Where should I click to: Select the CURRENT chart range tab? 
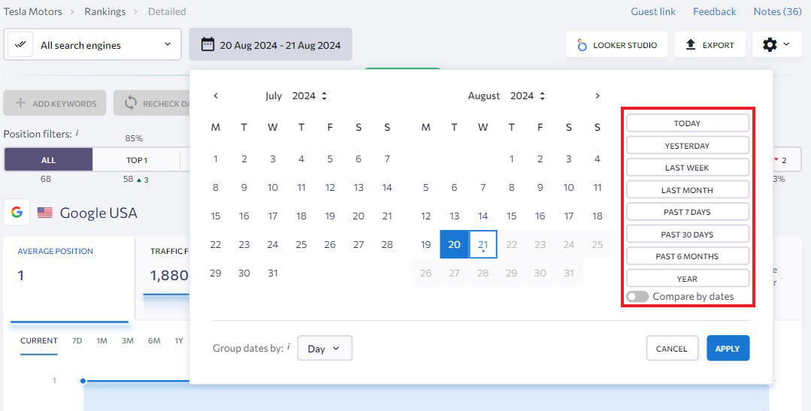(x=39, y=340)
